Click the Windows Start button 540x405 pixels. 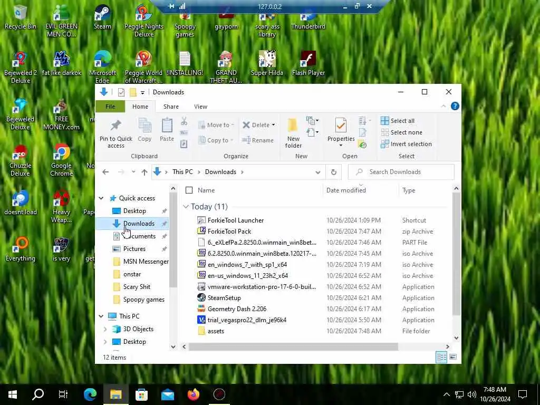13,394
